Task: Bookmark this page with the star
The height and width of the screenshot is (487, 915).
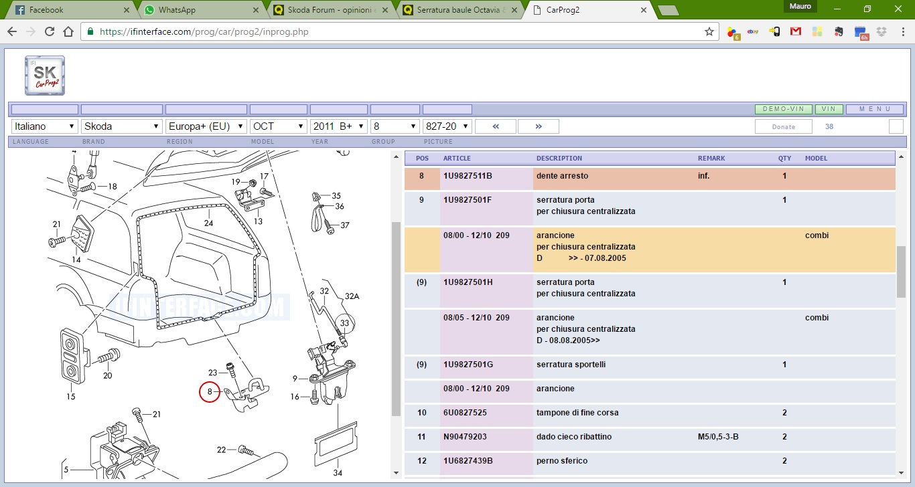Action: (709, 31)
